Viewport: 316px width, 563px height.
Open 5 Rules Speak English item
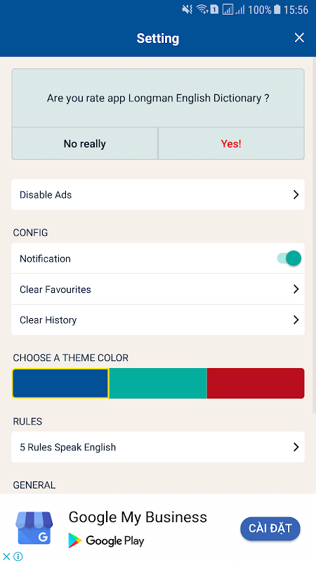[158, 447]
